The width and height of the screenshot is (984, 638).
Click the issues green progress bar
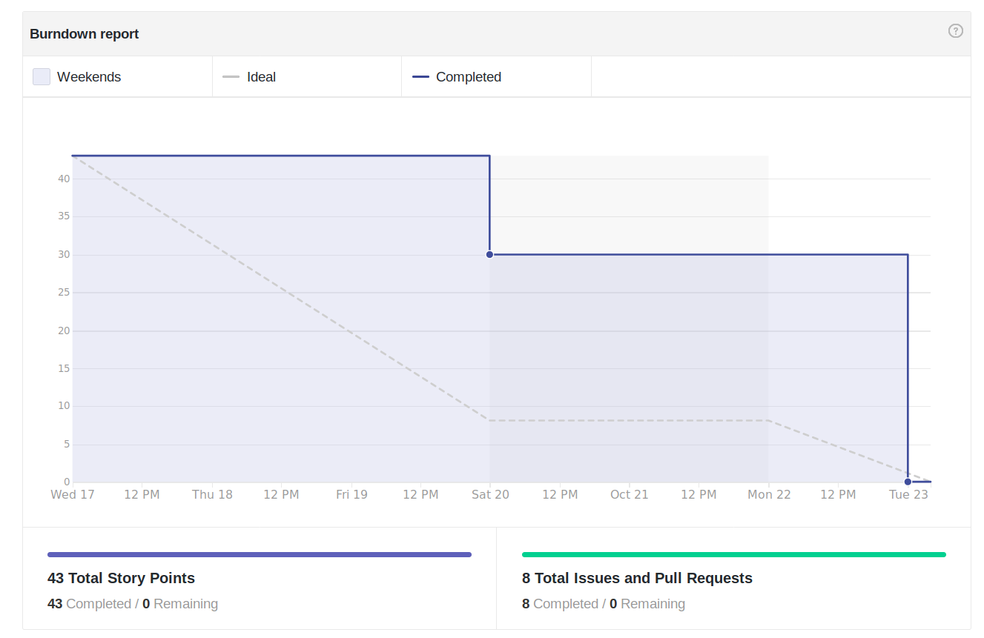click(734, 554)
